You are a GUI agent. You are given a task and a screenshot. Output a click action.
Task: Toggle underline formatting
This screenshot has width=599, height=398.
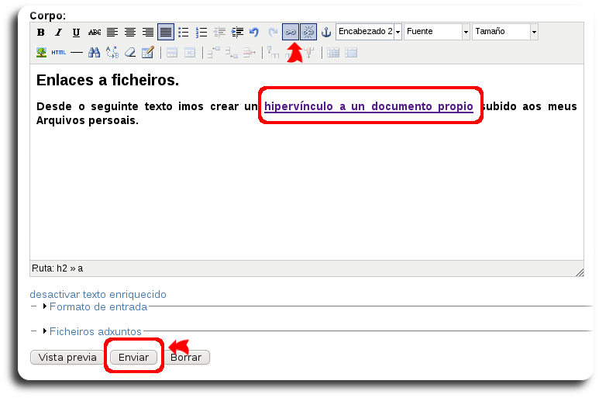point(76,33)
